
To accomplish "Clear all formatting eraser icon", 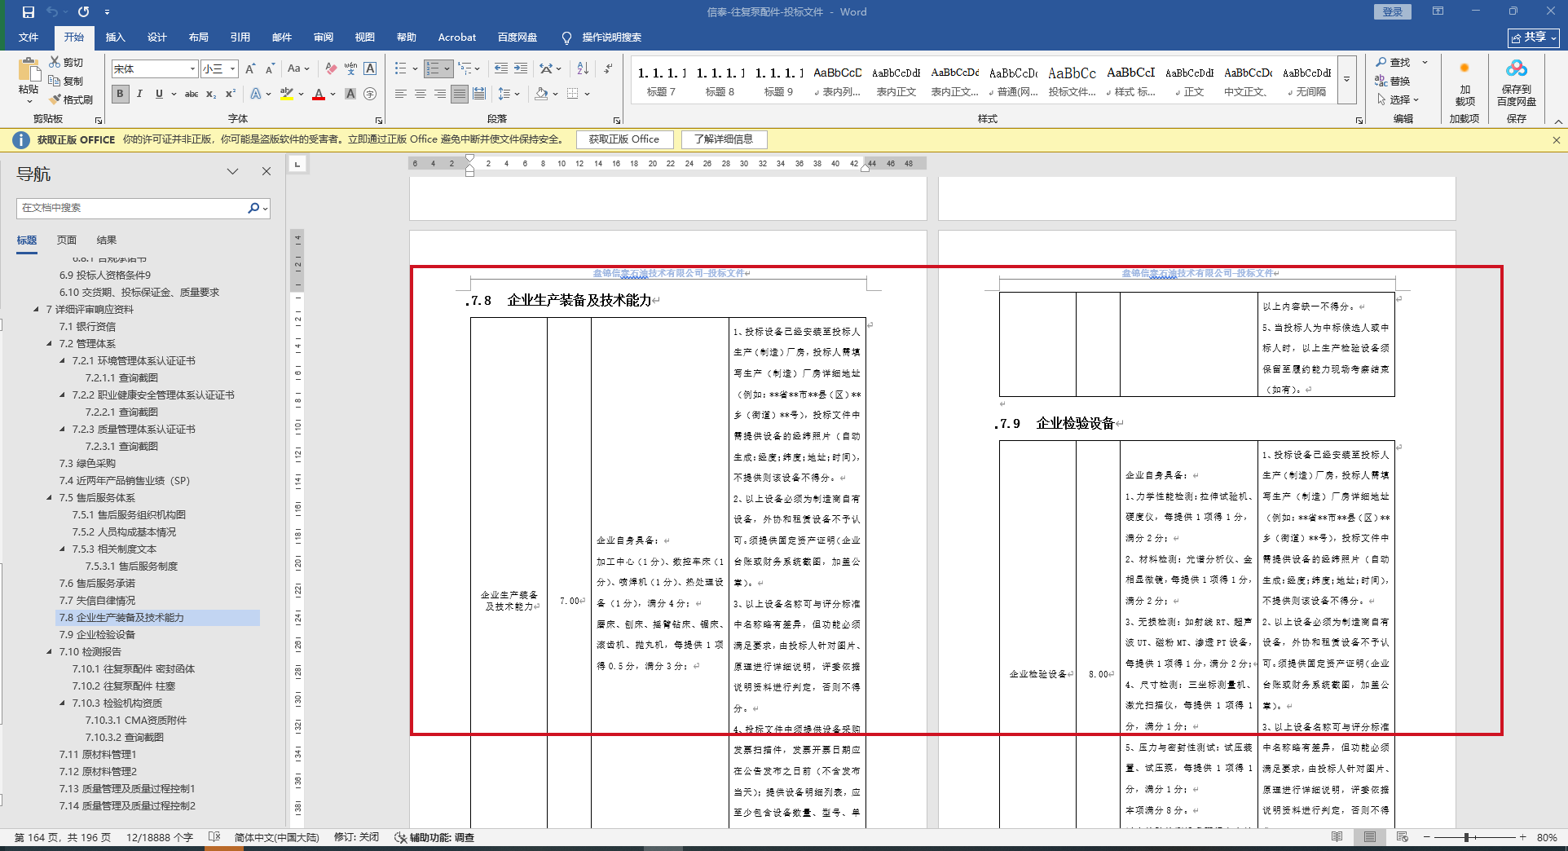I will tap(331, 69).
